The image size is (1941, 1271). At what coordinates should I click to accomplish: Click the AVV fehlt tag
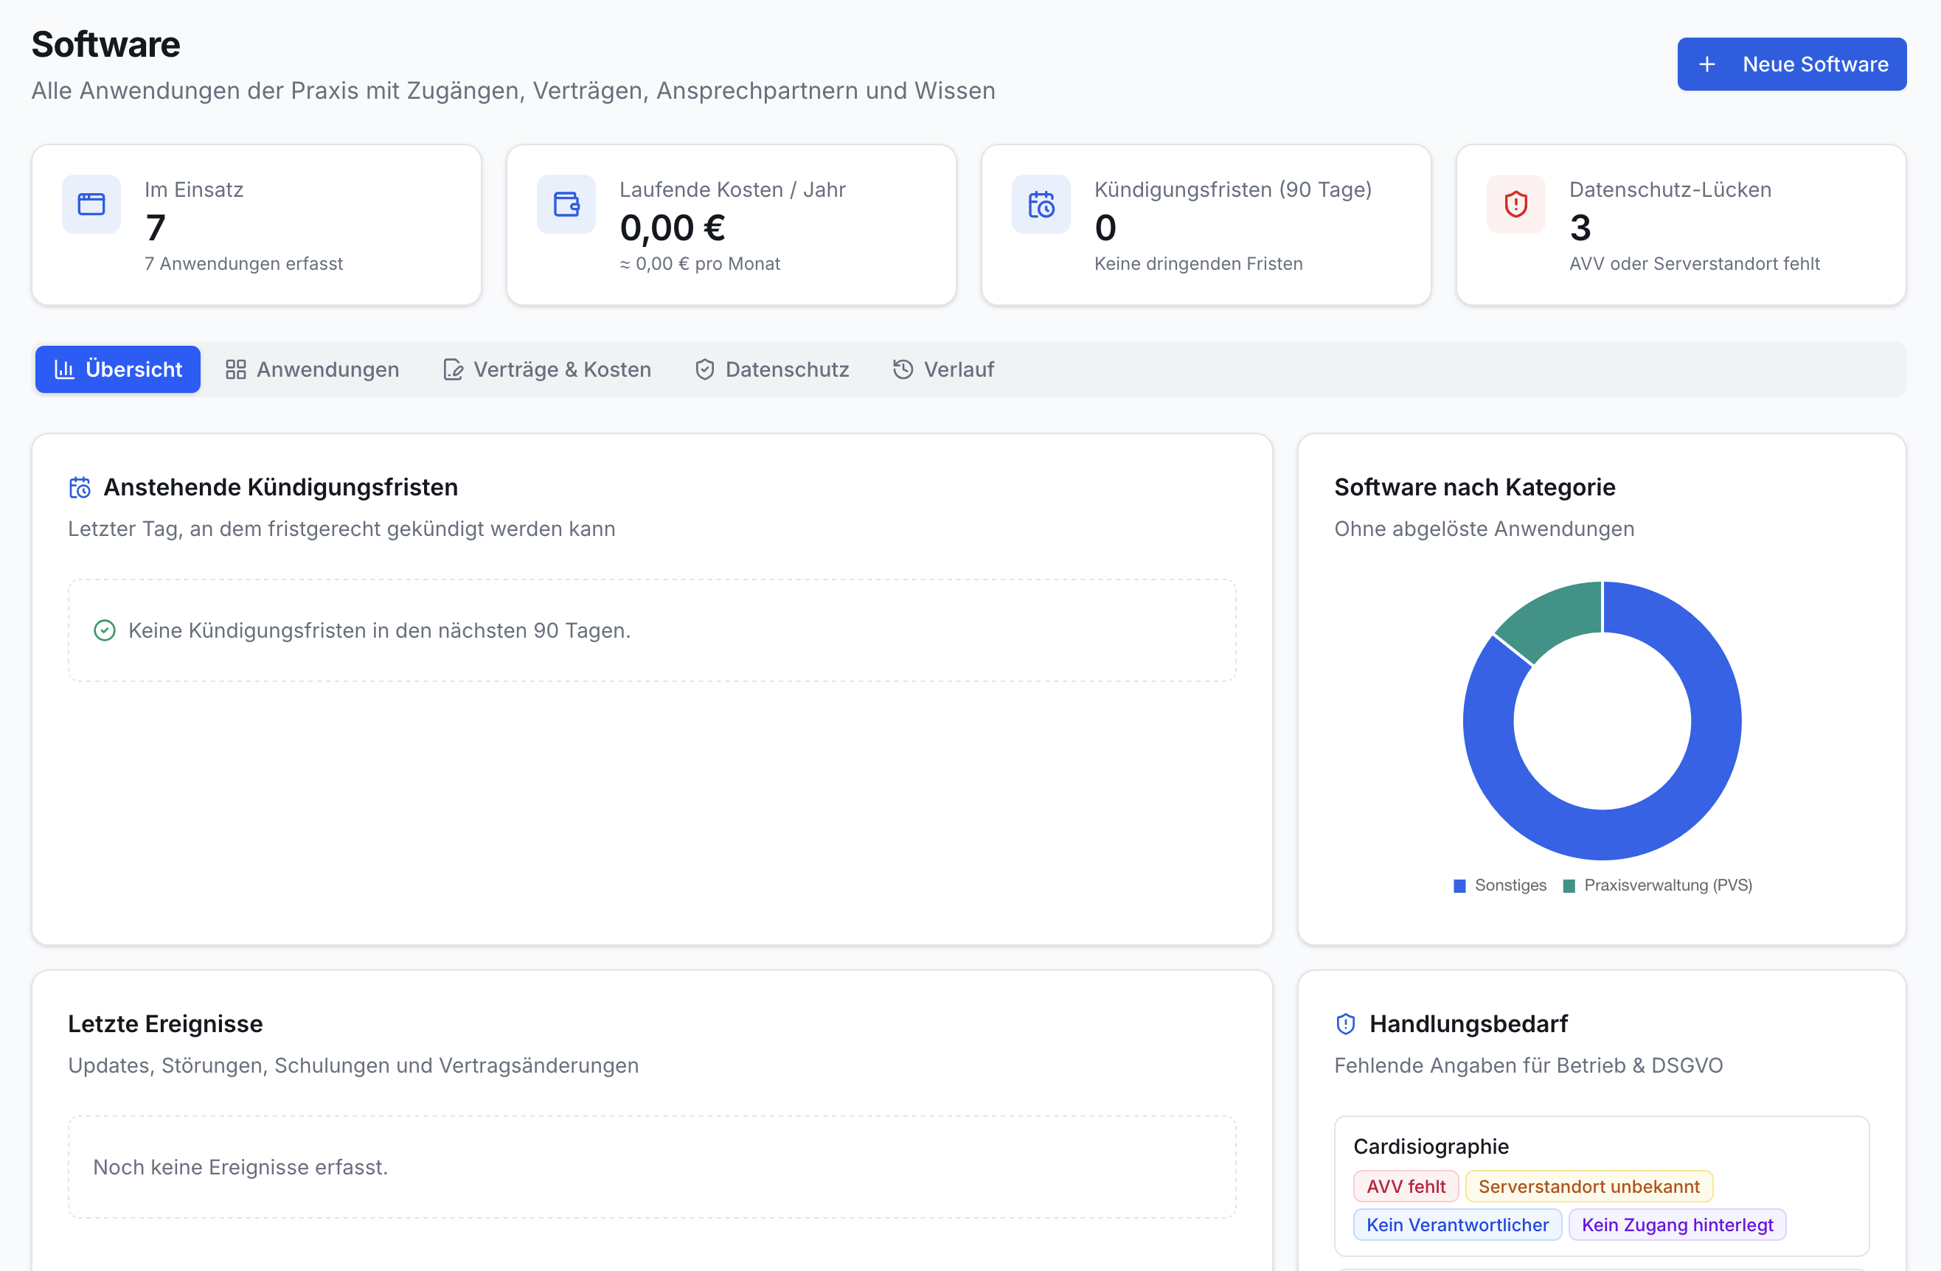pos(1406,1186)
